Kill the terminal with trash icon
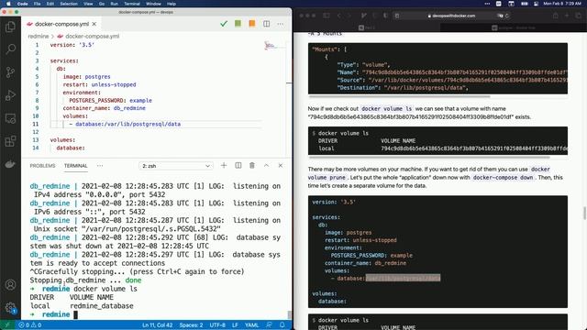 coord(252,165)
